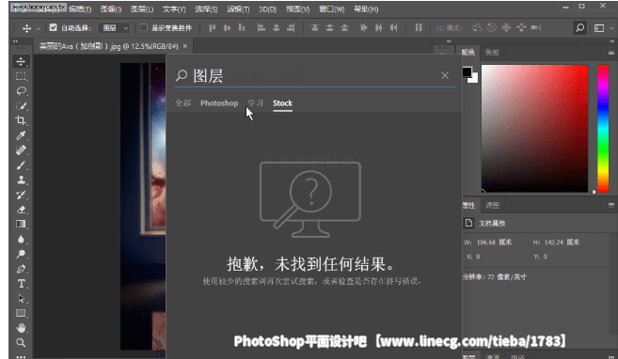Image resolution: width=618 pixels, height=359 pixels.
Task: Select the Horizontal Type tool
Action: pos(21,284)
